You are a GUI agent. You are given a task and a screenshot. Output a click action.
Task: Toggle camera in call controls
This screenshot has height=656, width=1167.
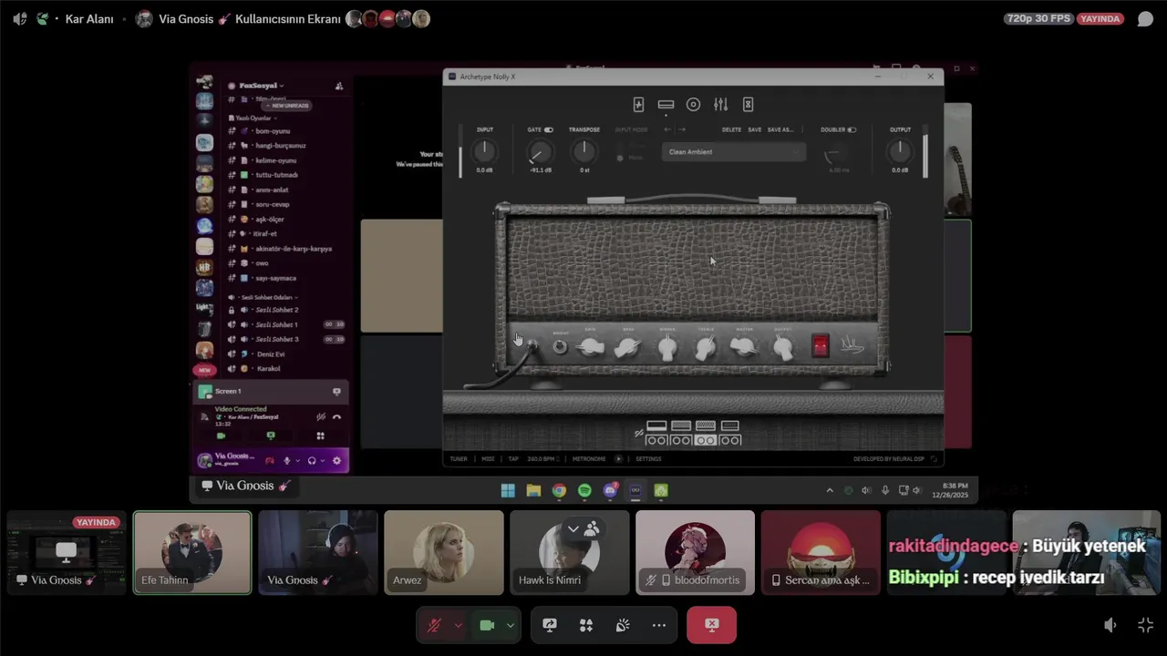pyautogui.click(x=487, y=625)
